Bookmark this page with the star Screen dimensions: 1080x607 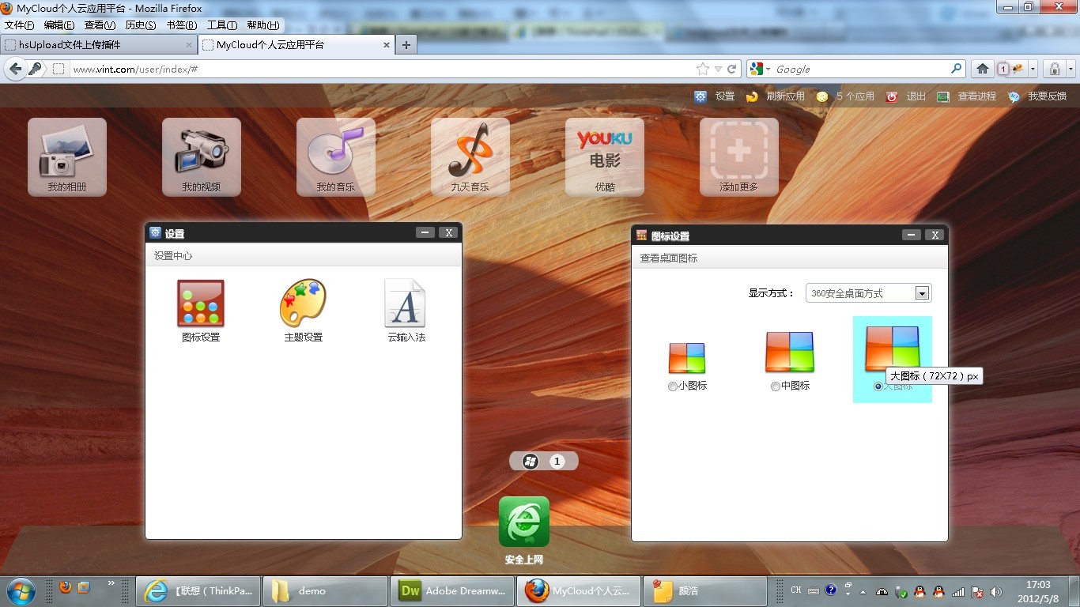[702, 70]
